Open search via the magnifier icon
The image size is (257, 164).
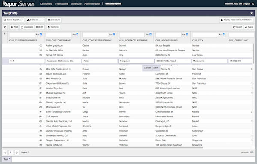[253, 4]
